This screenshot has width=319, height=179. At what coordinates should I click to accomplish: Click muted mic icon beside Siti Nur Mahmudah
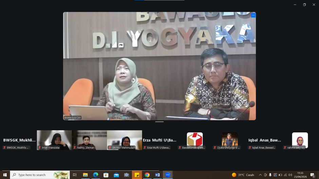click(110, 148)
